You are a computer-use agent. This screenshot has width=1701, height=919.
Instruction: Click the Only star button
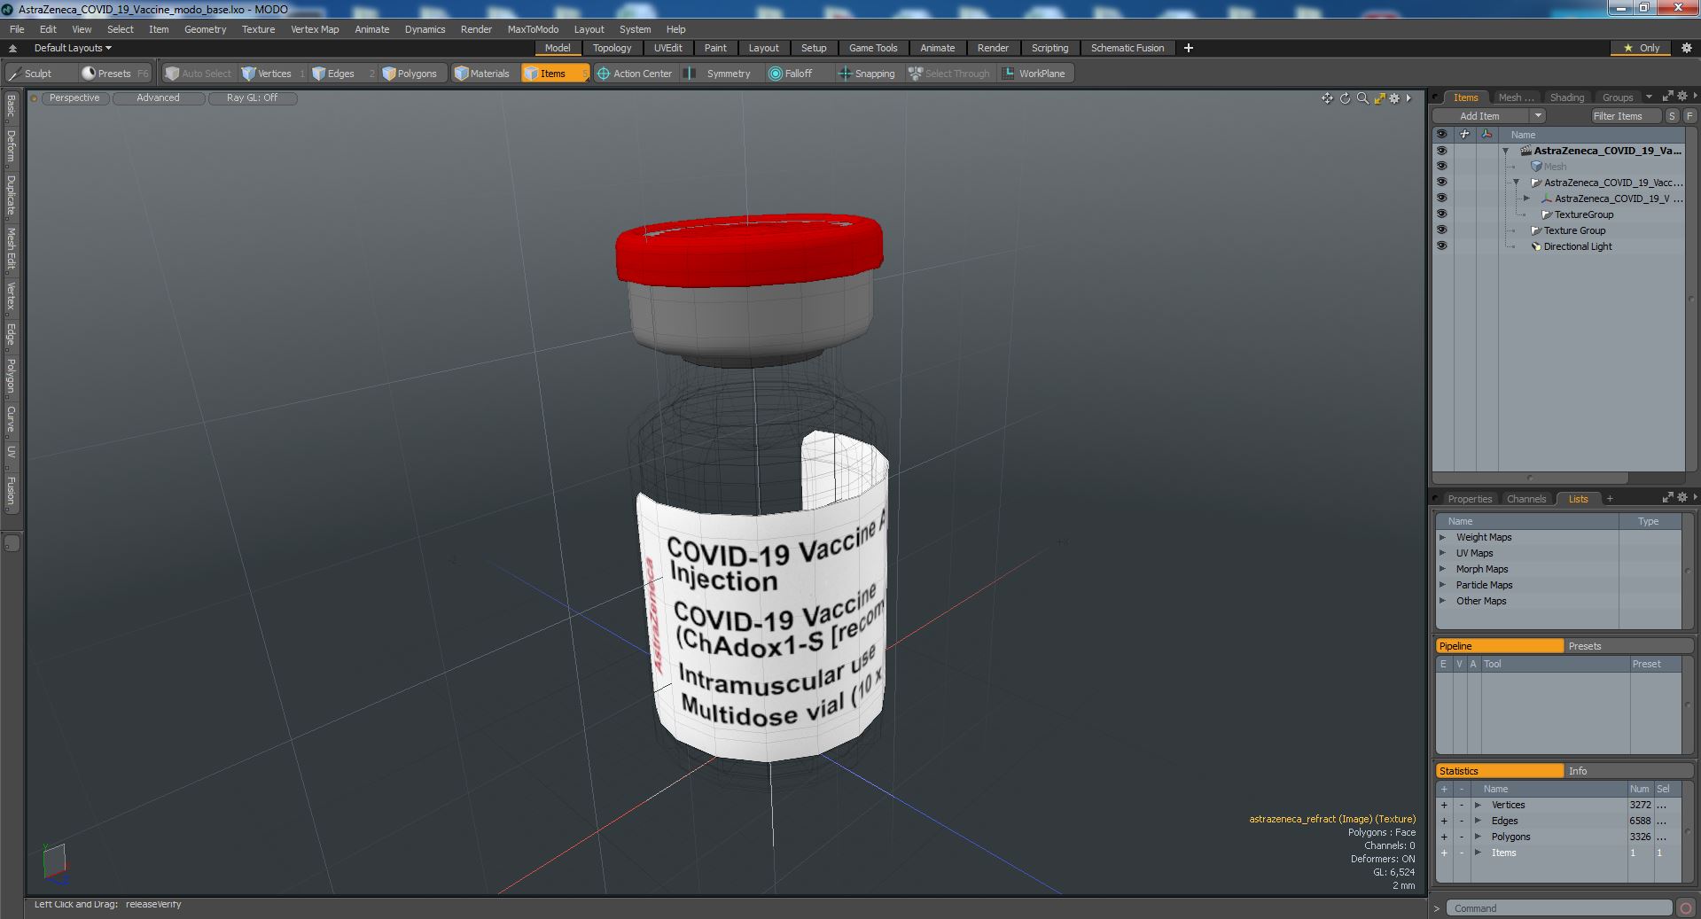tap(1641, 48)
